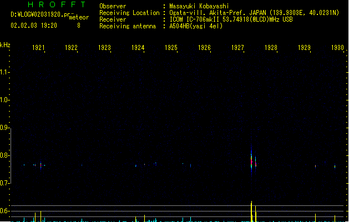Click the 'Receiver' field label
The width and height of the screenshot is (349, 222).
(113, 19)
